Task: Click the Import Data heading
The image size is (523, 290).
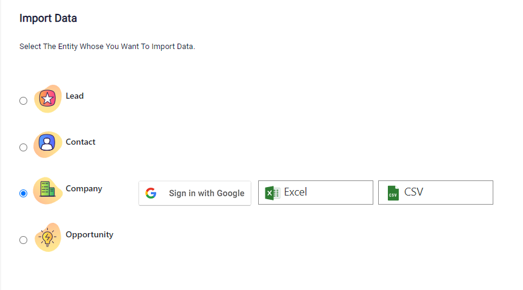Action: coord(48,18)
